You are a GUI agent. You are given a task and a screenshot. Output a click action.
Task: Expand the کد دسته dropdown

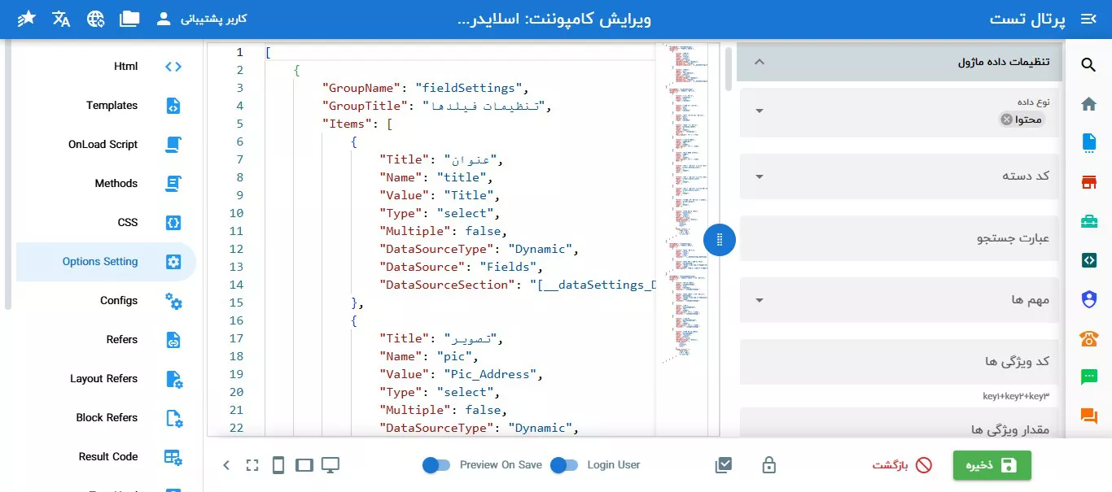(x=759, y=176)
